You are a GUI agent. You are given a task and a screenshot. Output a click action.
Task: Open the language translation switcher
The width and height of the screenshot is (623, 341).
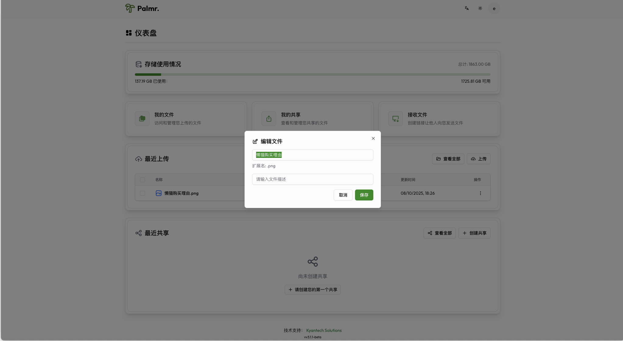click(466, 9)
